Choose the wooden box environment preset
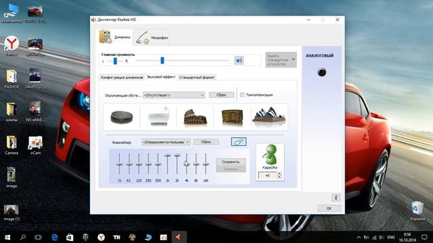This screenshot has width=433, height=243. [x=232, y=117]
